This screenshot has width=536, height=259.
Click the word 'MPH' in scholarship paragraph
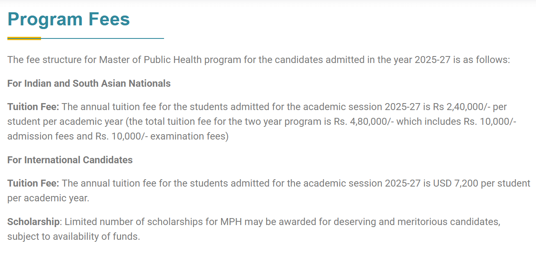pos(231,222)
